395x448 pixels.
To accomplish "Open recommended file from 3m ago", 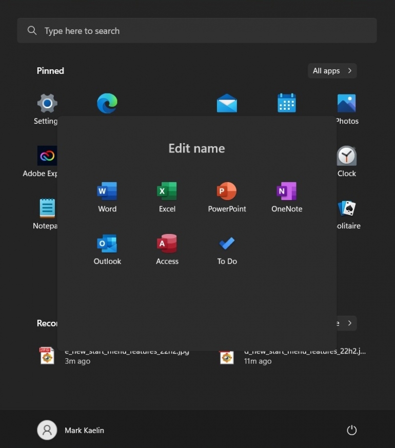I will [114, 357].
